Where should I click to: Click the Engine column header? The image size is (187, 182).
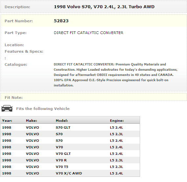117,121
